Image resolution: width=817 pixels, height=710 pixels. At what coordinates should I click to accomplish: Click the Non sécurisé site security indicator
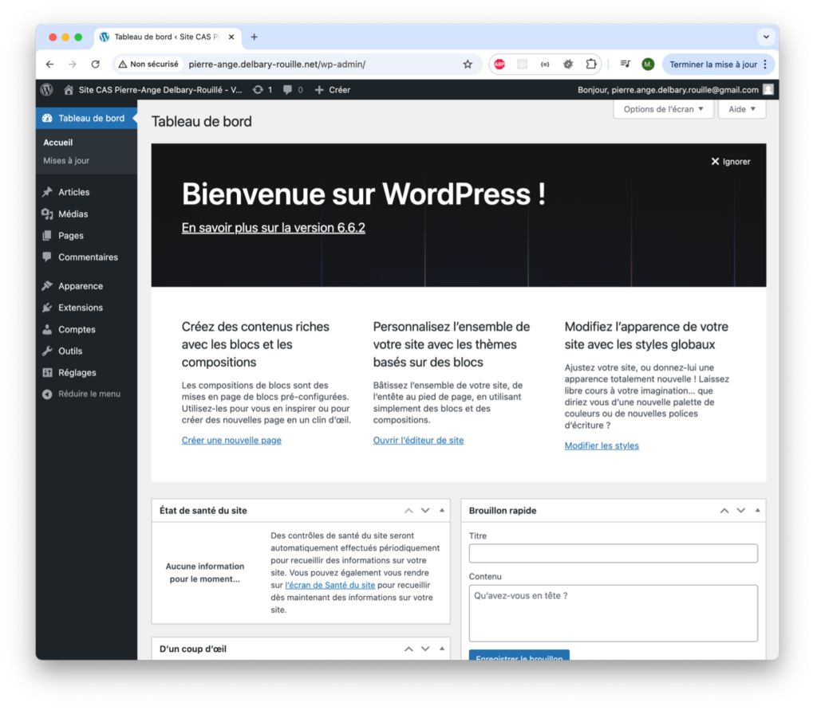pos(148,64)
